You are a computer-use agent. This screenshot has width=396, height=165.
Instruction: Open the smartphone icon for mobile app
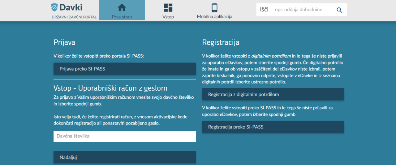tap(214, 7)
